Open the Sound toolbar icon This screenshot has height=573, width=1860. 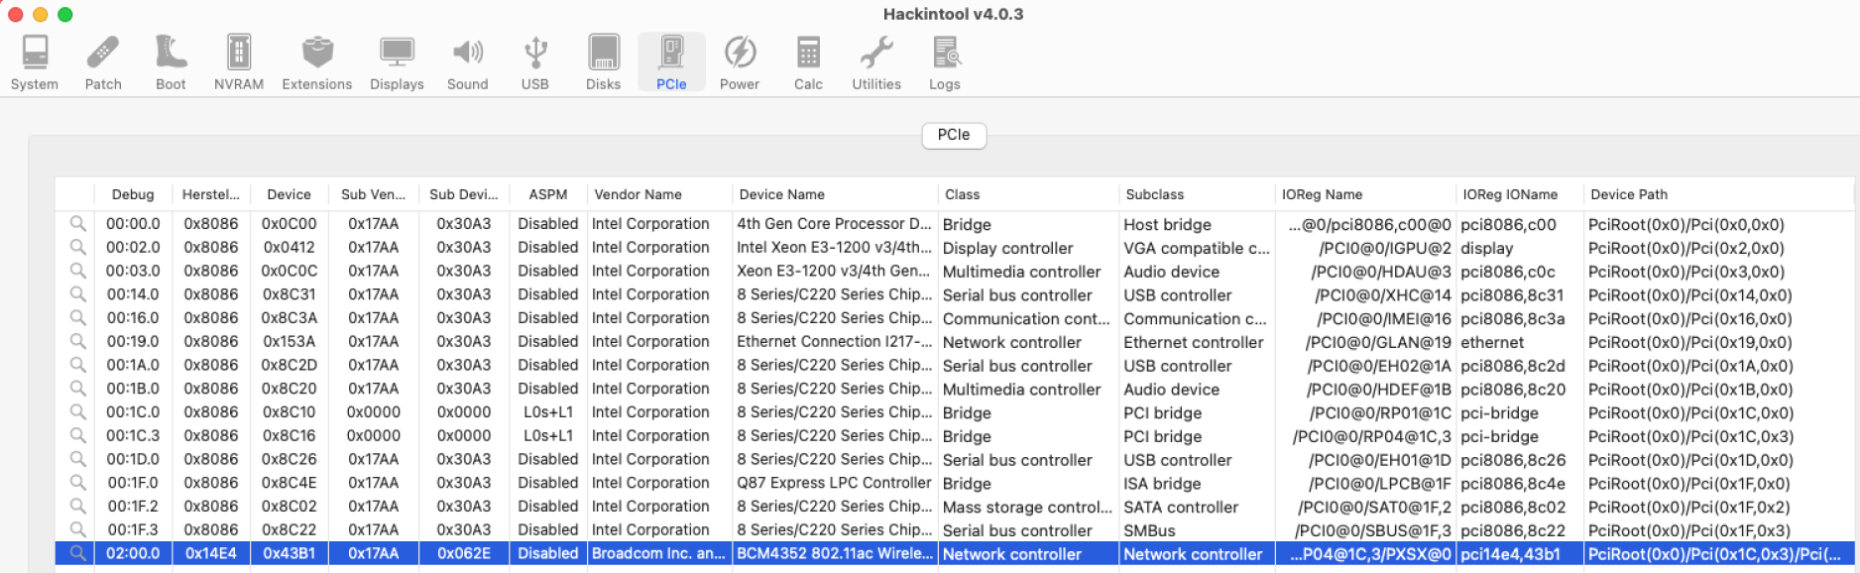[467, 62]
